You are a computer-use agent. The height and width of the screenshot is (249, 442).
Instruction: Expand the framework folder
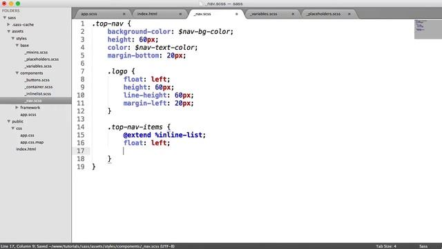click(17, 108)
